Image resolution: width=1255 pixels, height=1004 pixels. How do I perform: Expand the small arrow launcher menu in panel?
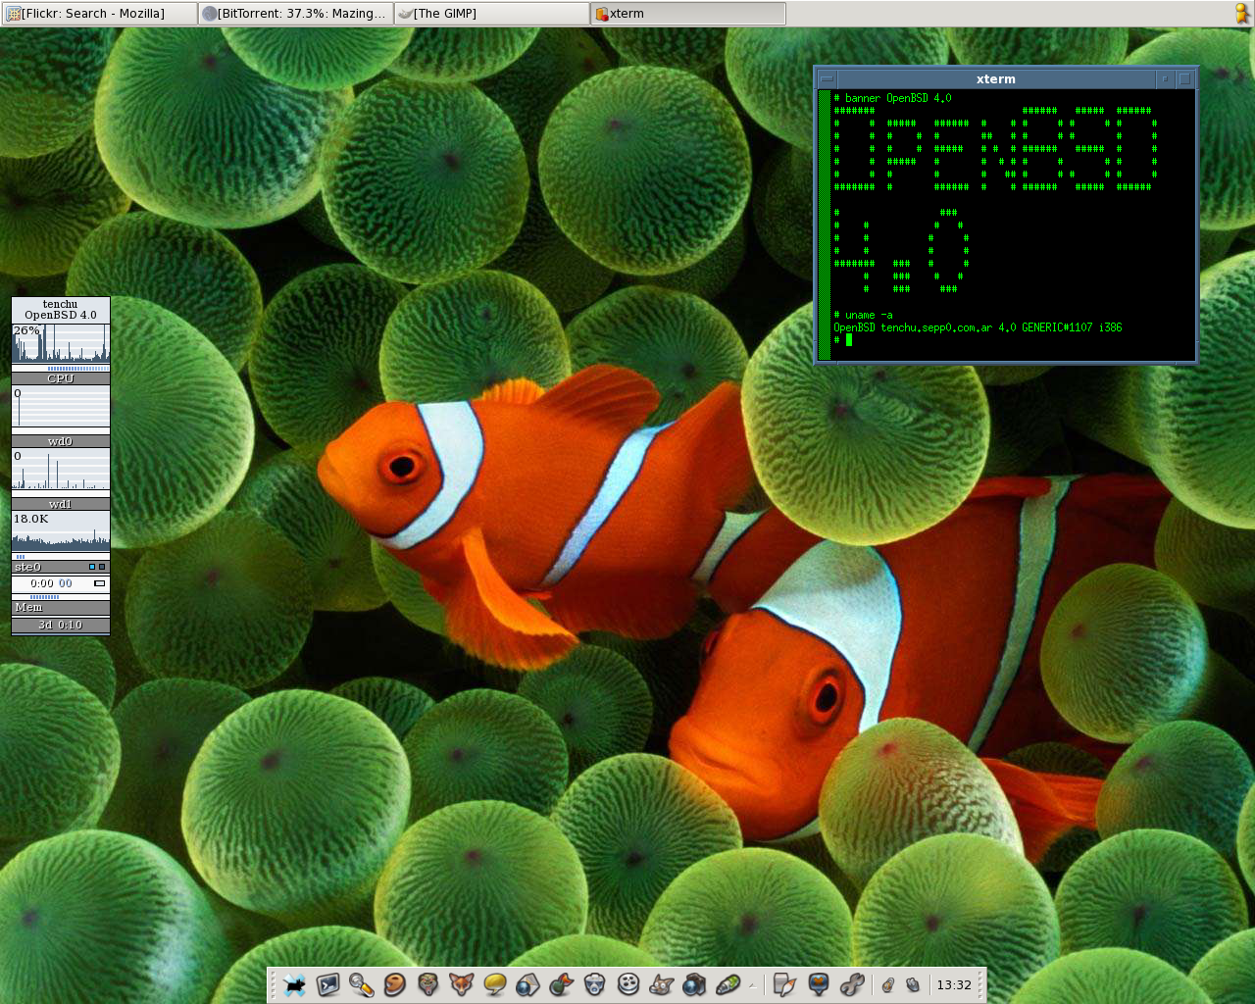(753, 984)
